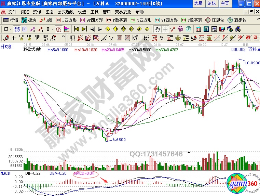Click the percent sign drawing tool
The height and width of the screenshot is (196, 260).
(162, 37)
